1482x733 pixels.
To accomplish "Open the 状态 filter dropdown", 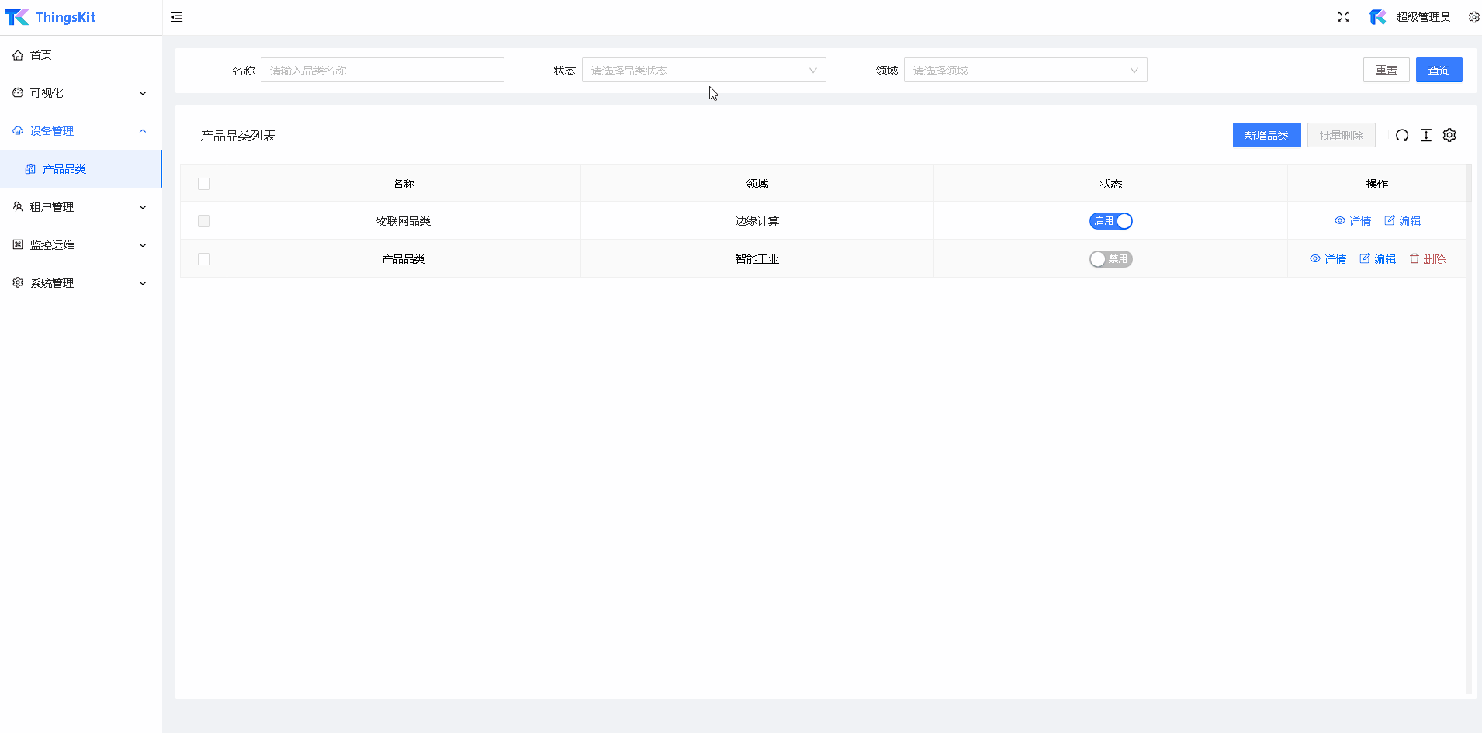I will 703,71.
